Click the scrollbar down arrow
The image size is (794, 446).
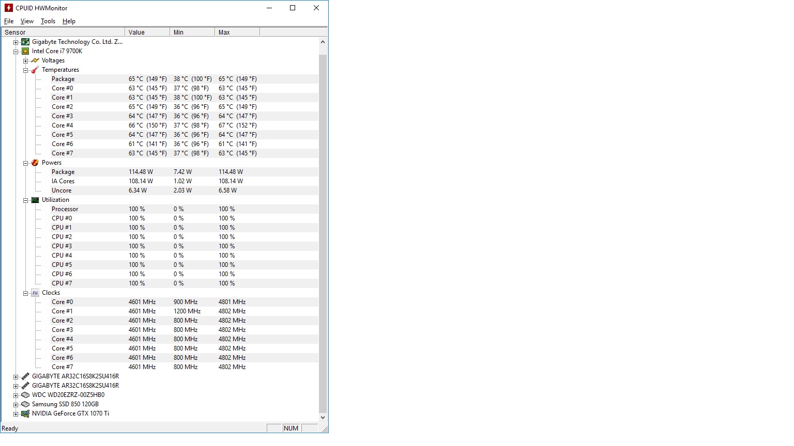323,418
